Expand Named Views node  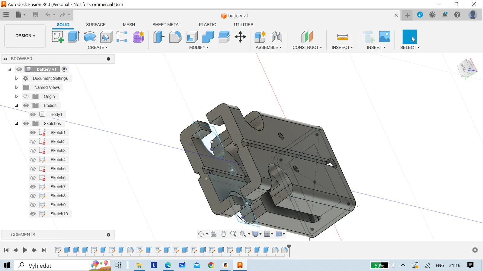click(17, 87)
